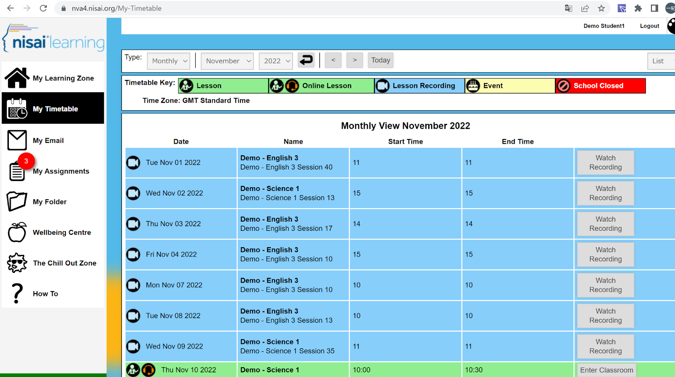Viewport: 675px width, 377px height.
Task: Open The Chill Out Zone icon
Action: coord(17,263)
